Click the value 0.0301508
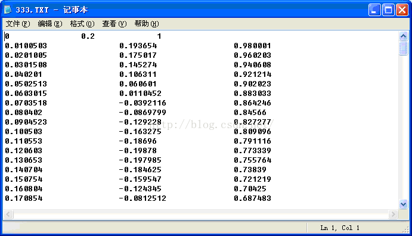This screenshot has width=412, height=236. [x=26, y=64]
